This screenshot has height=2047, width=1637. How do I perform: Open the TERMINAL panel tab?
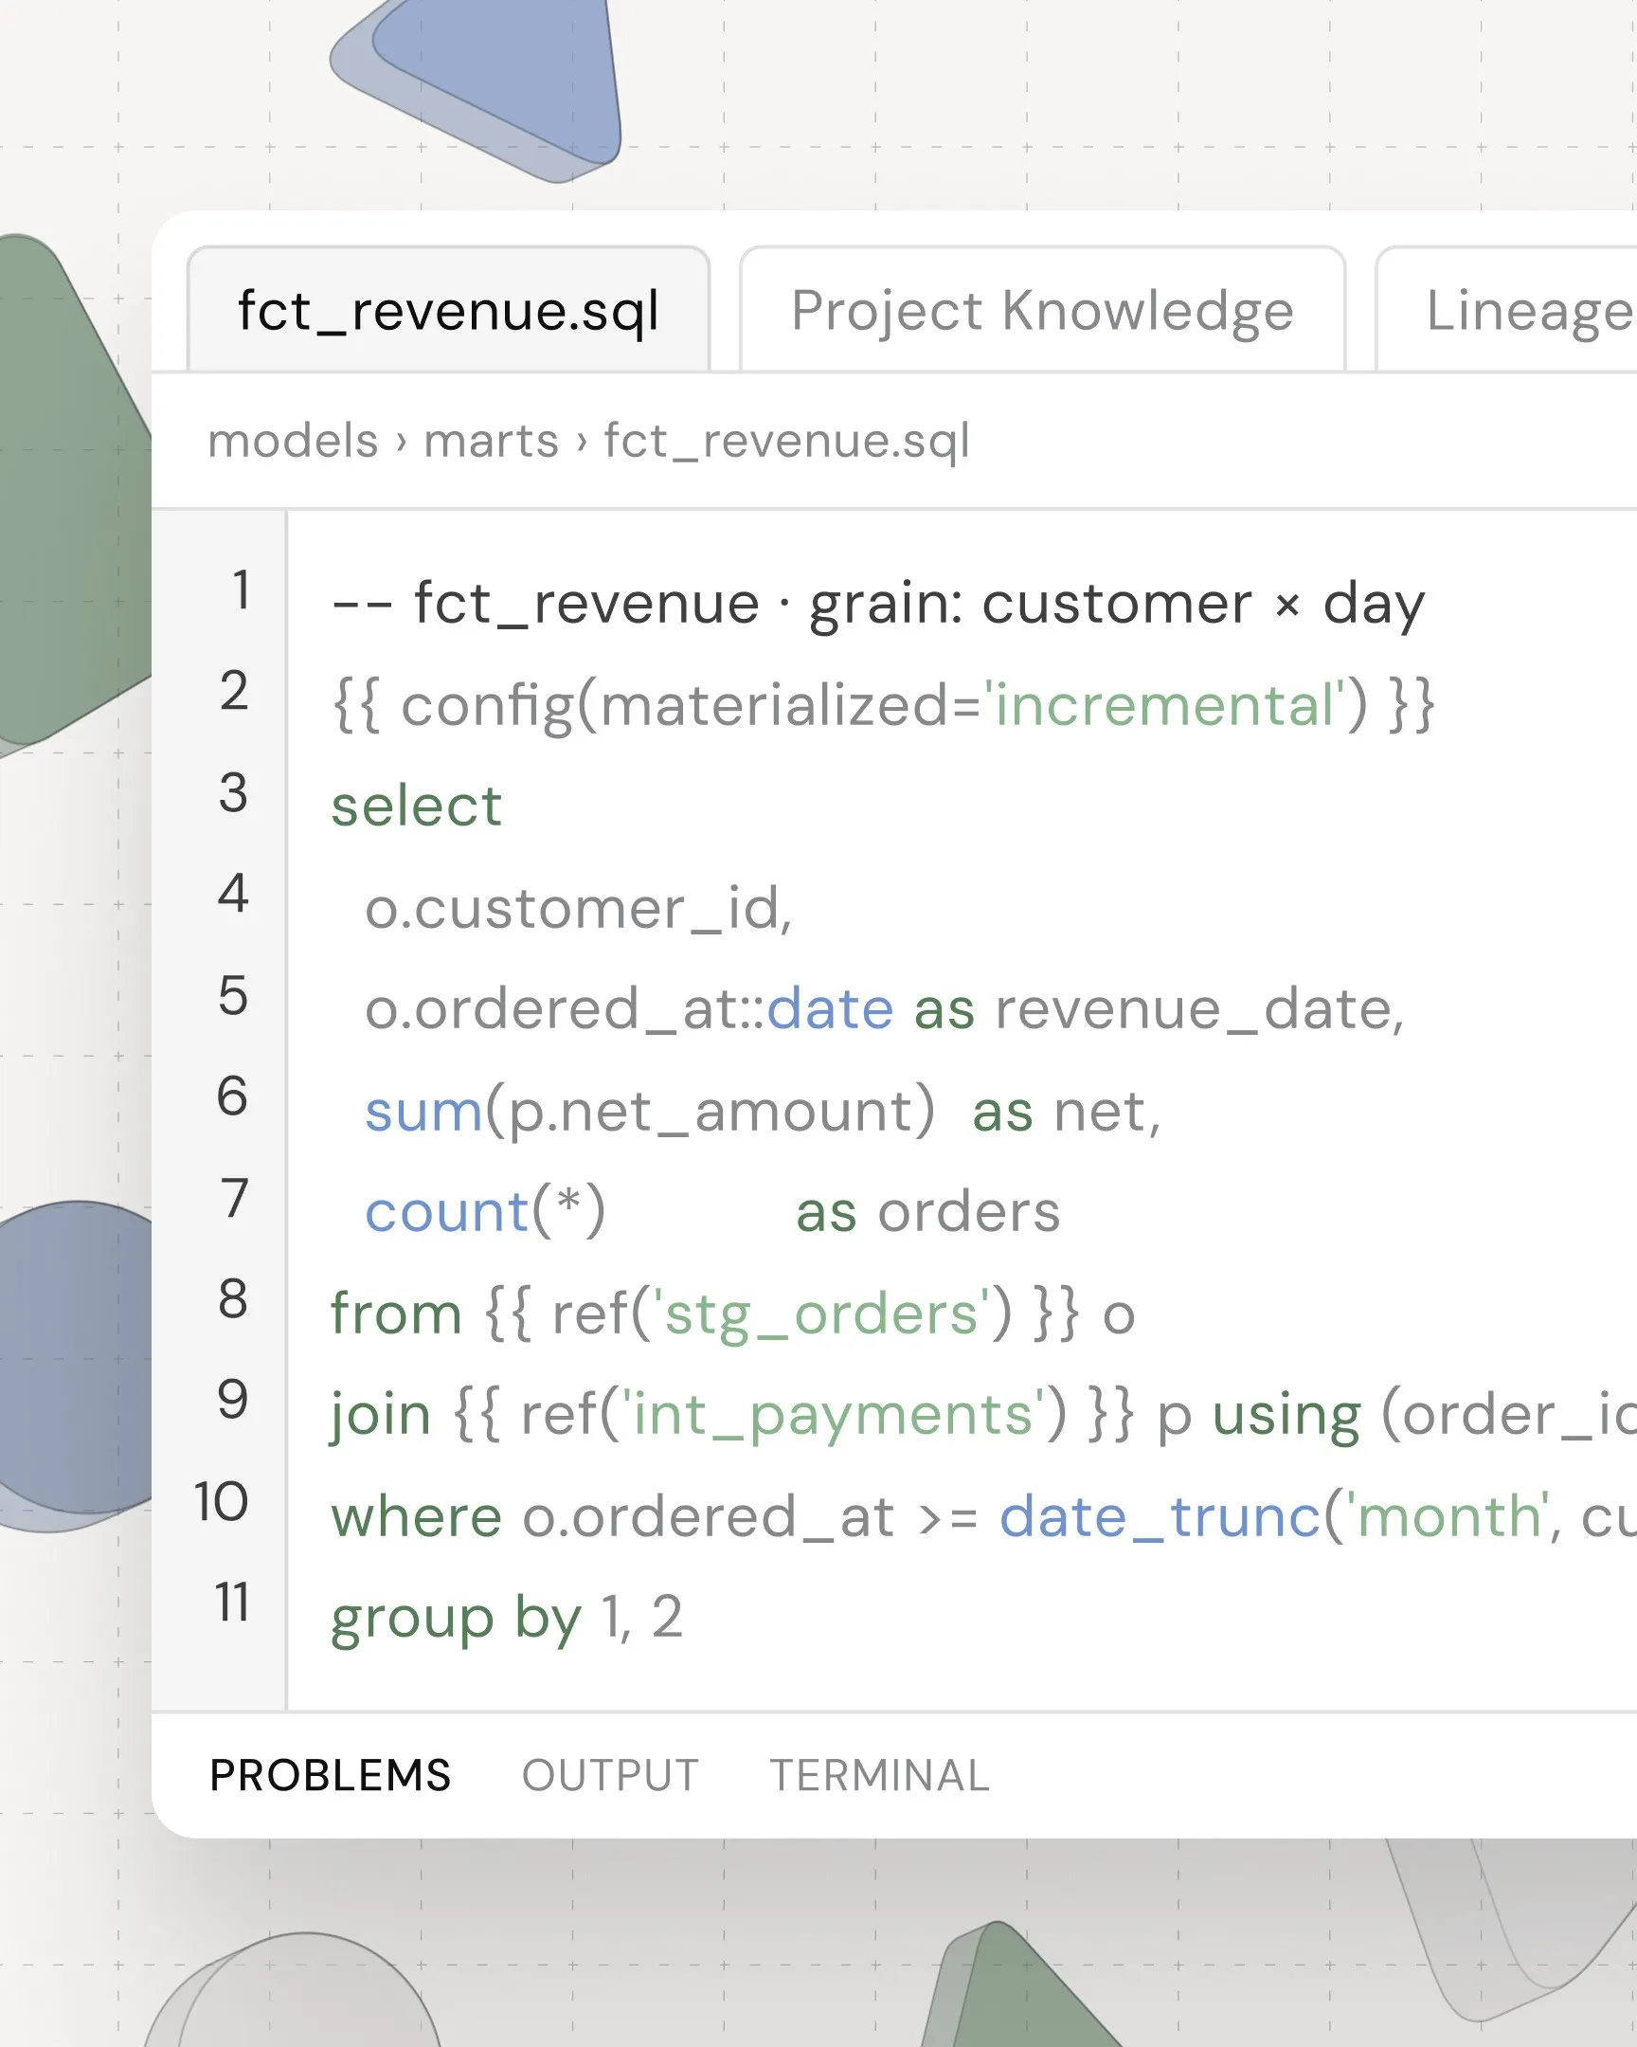pos(880,1775)
